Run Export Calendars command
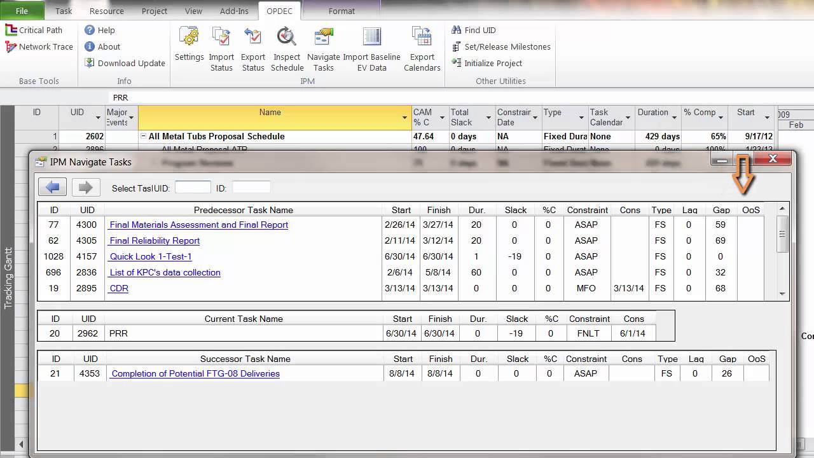Image resolution: width=814 pixels, height=458 pixels. tap(422, 49)
